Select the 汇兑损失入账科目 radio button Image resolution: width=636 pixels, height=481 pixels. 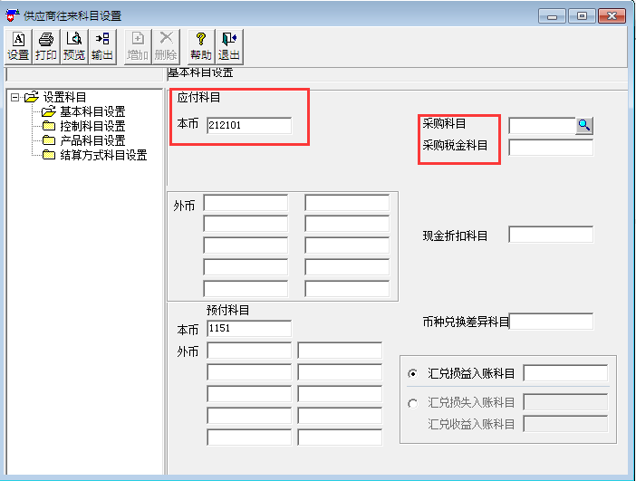click(413, 403)
